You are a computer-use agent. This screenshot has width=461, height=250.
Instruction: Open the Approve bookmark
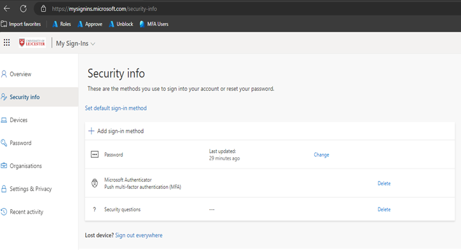[90, 24]
